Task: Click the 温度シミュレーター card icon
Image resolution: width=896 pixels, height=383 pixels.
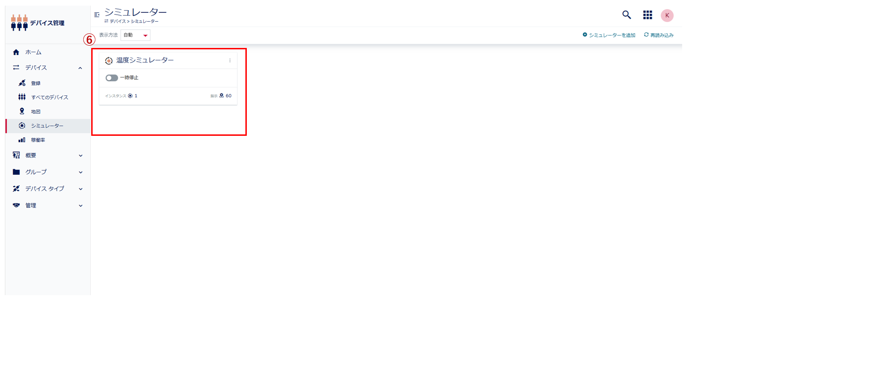Action: 109,61
